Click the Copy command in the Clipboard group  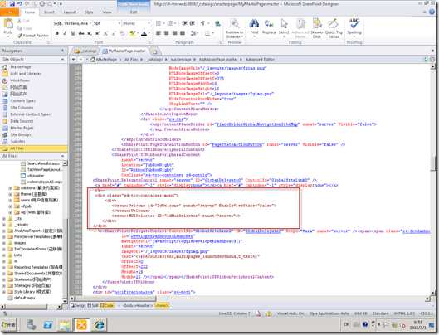(x=25, y=28)
